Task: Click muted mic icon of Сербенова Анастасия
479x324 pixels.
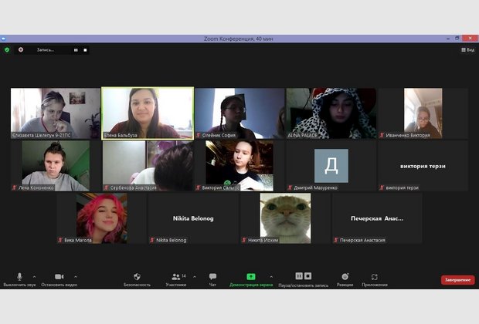Action: pyautogui.click(x=106, y=187)
